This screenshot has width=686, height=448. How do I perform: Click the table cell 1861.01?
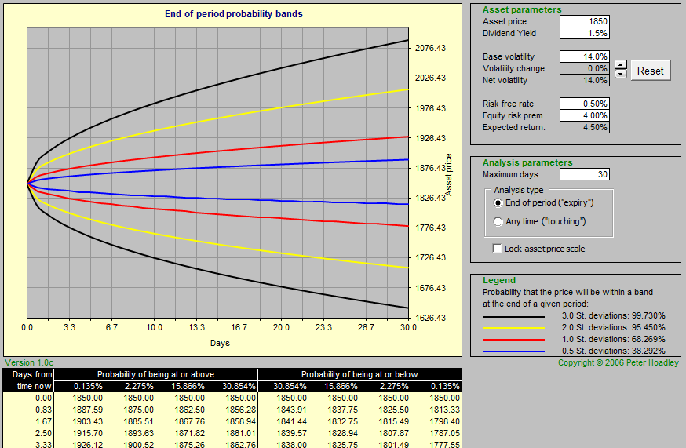pos(241,434)
